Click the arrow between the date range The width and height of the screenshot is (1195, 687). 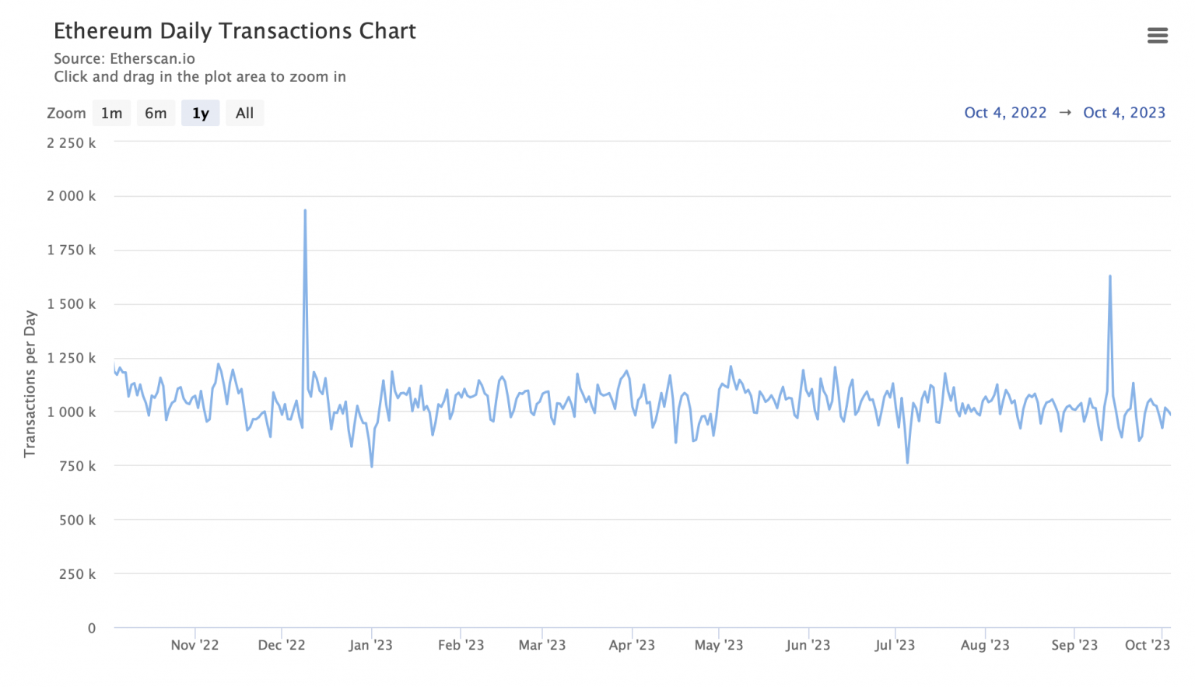(1065, 113)
